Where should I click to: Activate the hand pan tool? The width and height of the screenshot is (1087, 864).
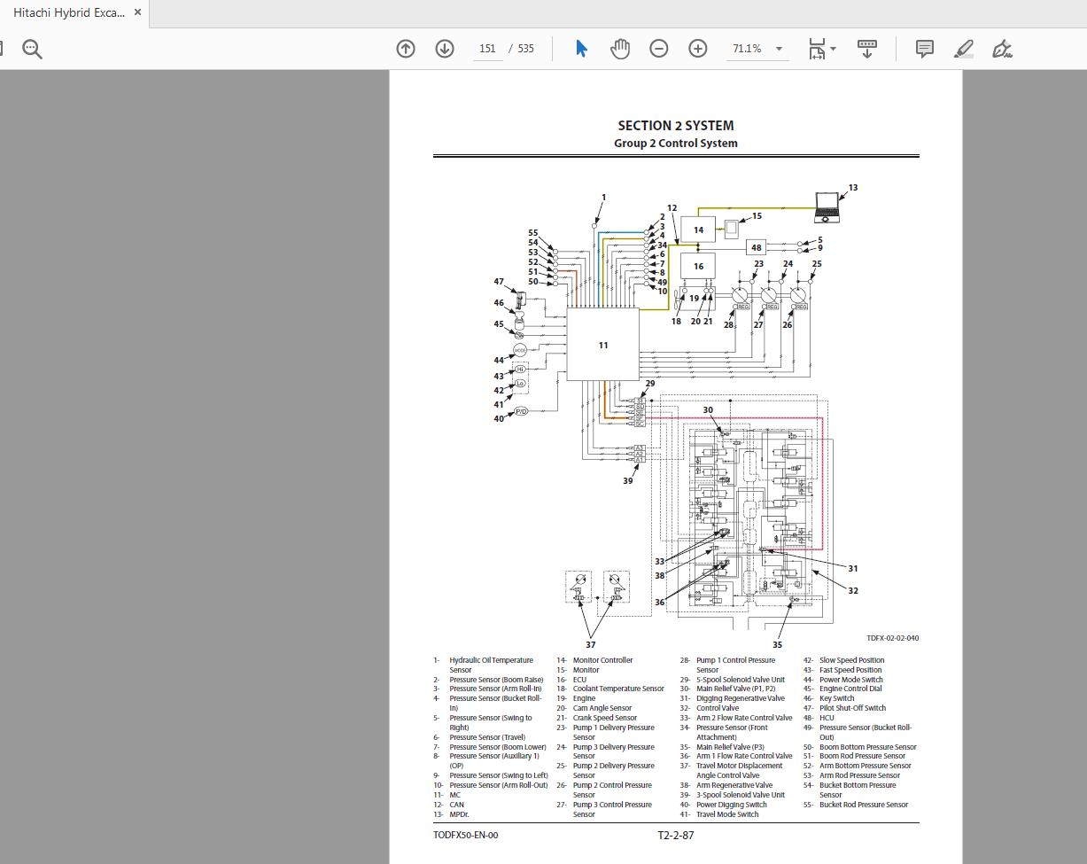coord(620,49)
